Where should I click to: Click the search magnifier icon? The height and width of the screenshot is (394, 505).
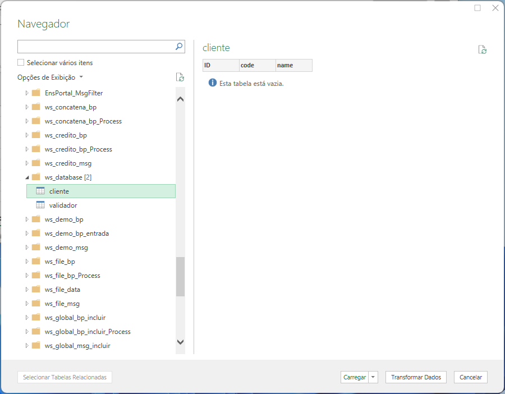[179, 47]
